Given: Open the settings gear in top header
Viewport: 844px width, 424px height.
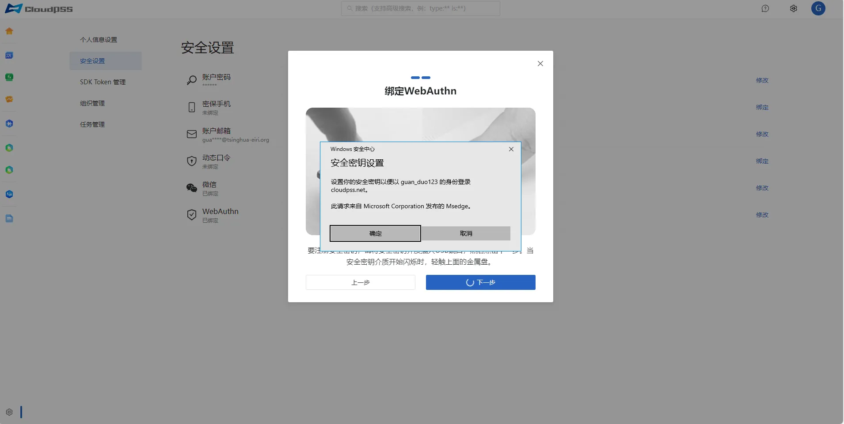Looking at the screenshot, I should (x=794, y=8).
